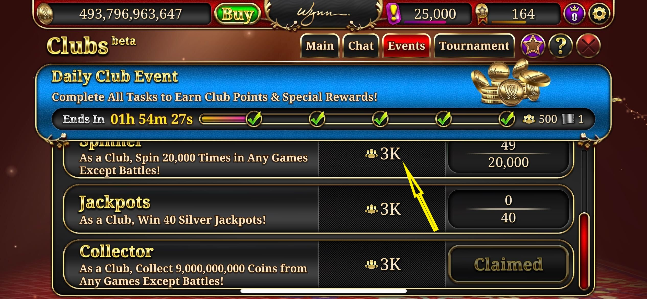Click the green Buy button

[x=237, y=14]
